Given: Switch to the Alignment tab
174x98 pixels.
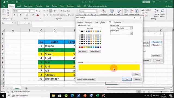Looking at the screenshot, I should (x=88, y=22).
